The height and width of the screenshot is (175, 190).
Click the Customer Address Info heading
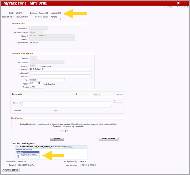(22, 53)
